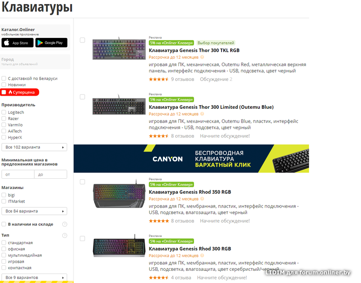361x283 pixels.
Task: Enable the 'Новинки' filter checkbox
Action: point(4,84)
